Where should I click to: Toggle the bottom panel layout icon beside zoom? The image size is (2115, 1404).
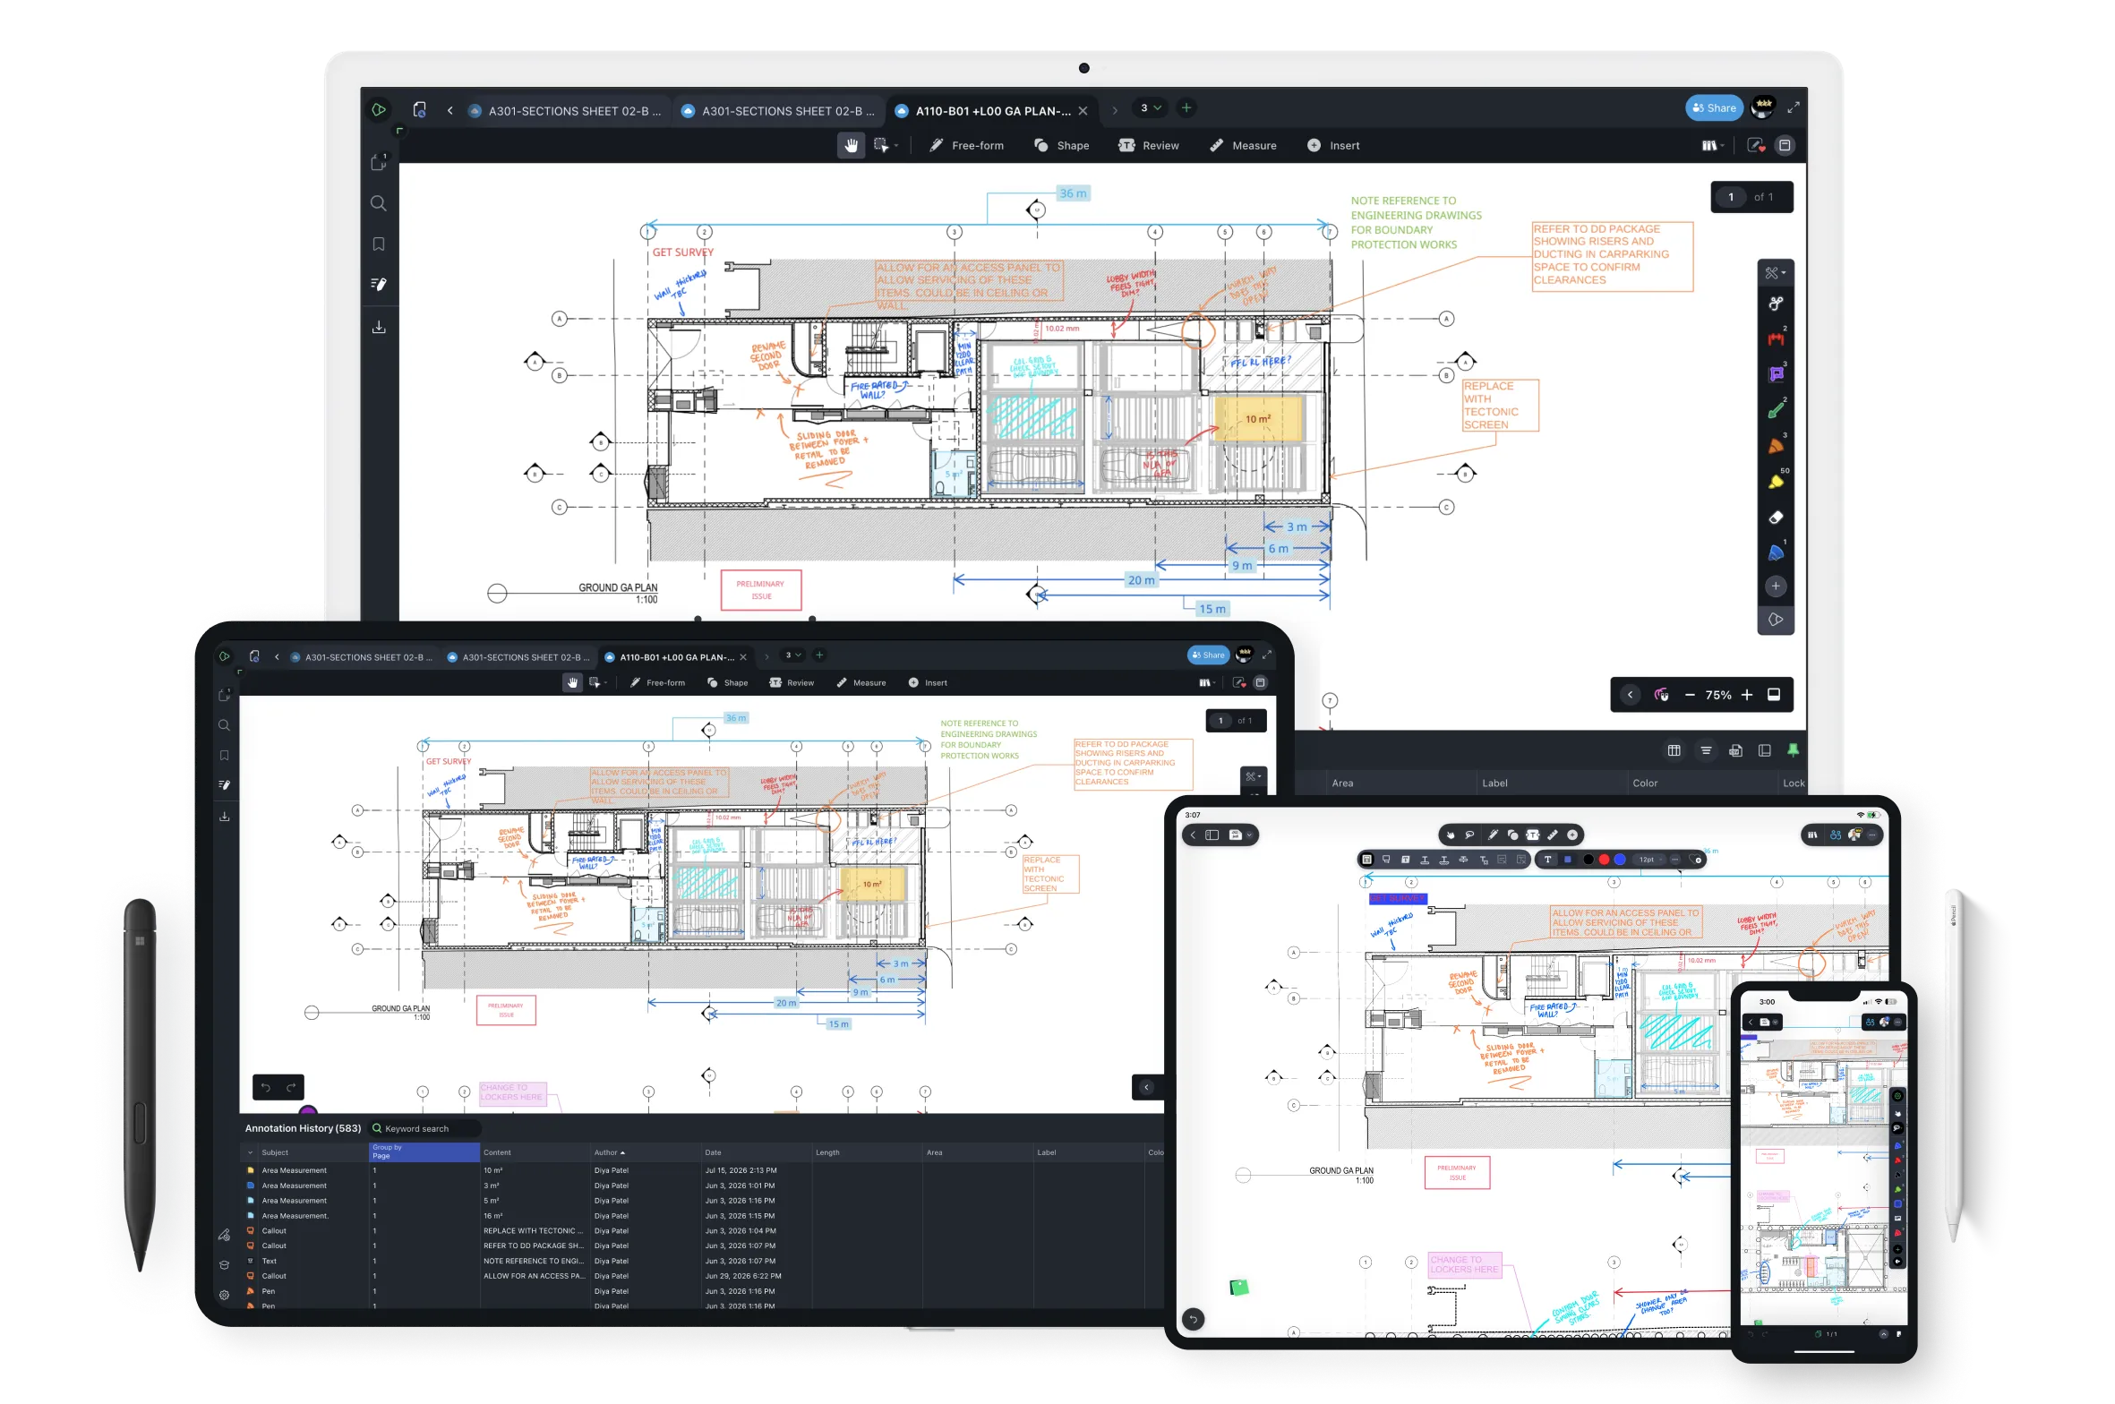1773,695
